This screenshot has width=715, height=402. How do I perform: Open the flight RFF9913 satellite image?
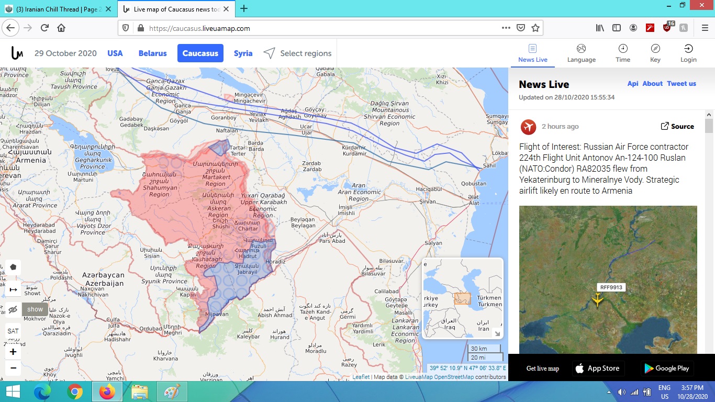[x=608, y=280]
